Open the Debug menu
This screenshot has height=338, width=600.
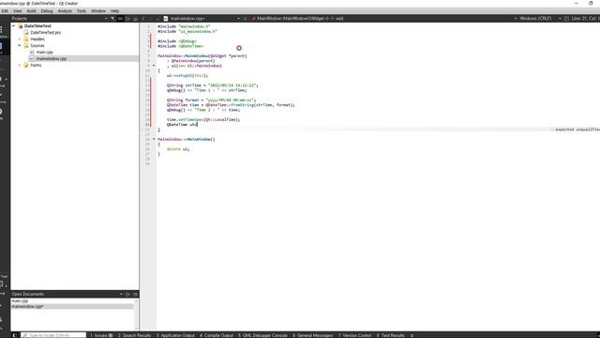coord(47,11)
